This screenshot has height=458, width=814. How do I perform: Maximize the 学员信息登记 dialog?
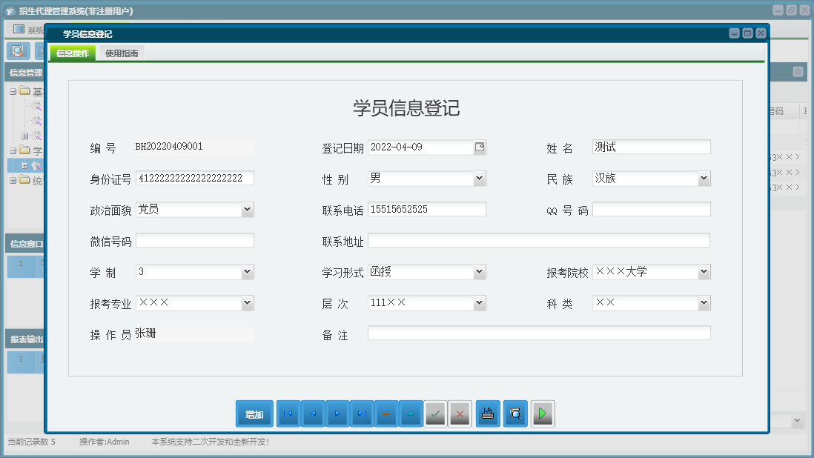click(747, 33)
